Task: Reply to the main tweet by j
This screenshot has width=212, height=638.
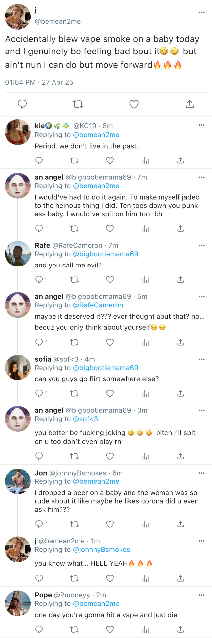Action: click(22, 104)
